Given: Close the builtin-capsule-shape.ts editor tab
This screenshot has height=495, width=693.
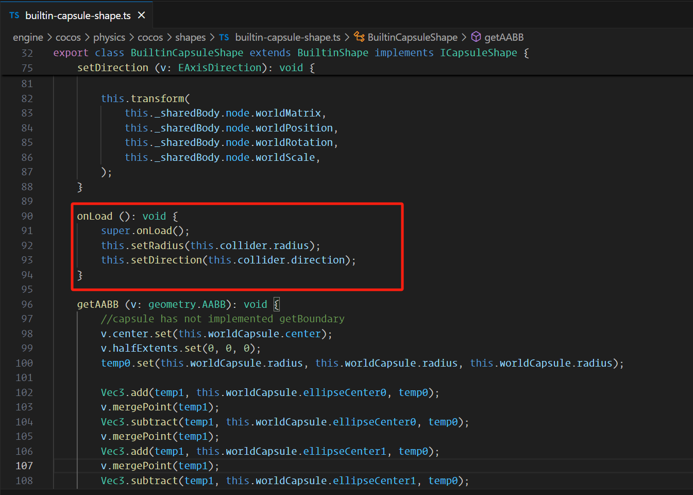Looking at the screenshot, I should click(x=141, y=15).
